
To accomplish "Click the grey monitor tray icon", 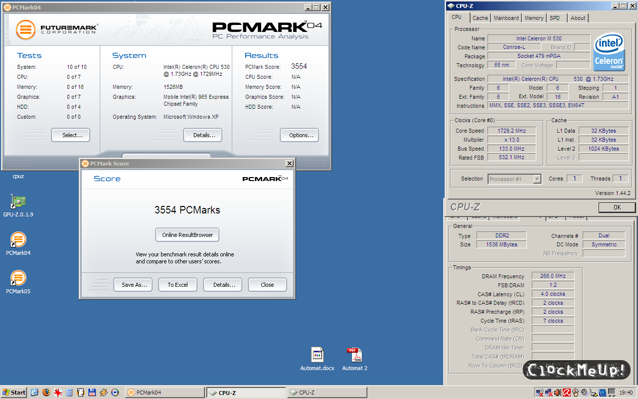I will coord(612,393).
